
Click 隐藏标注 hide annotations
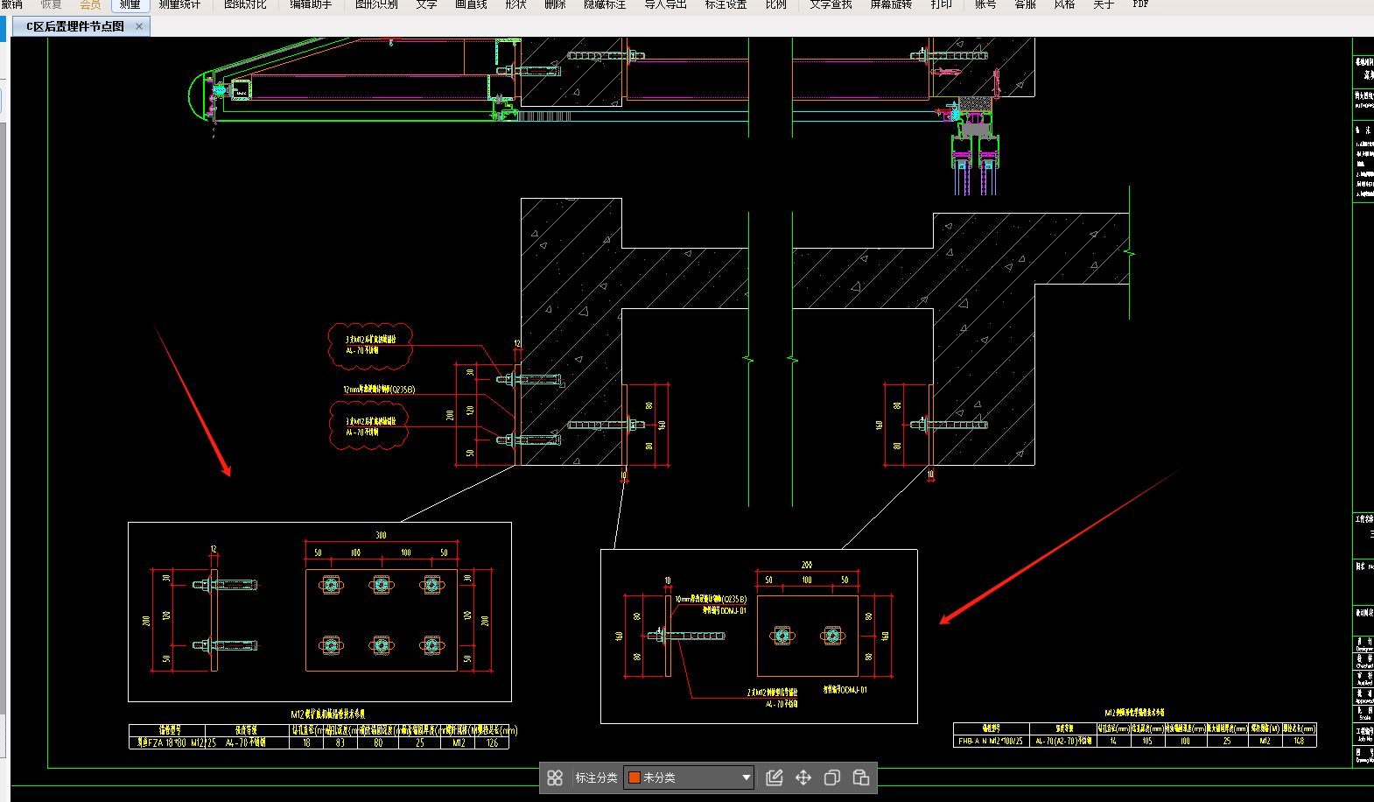605,4
